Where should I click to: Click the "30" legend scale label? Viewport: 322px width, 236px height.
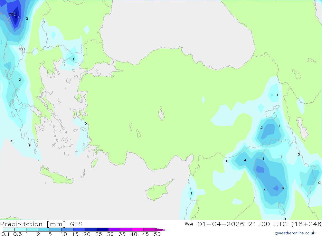pyautogui.click(x=110, y=234)
